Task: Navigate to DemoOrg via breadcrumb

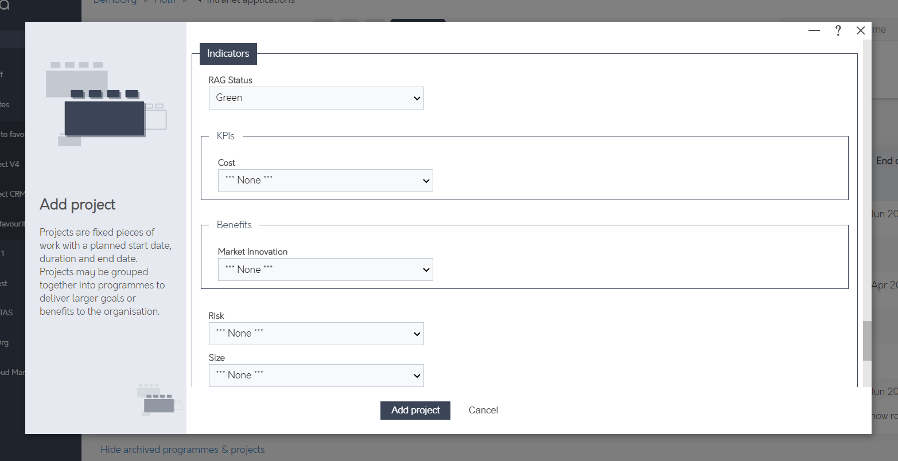Action: (x=115, y=2)
